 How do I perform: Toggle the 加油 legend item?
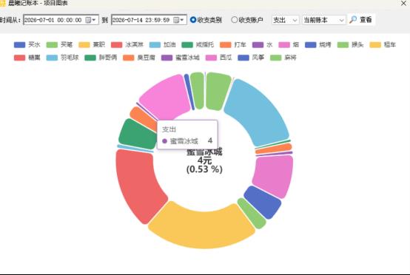[162, 45]
